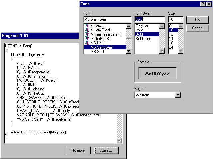
Task: Choose size 14 in the Size list
Action: (x=171, y=39)
